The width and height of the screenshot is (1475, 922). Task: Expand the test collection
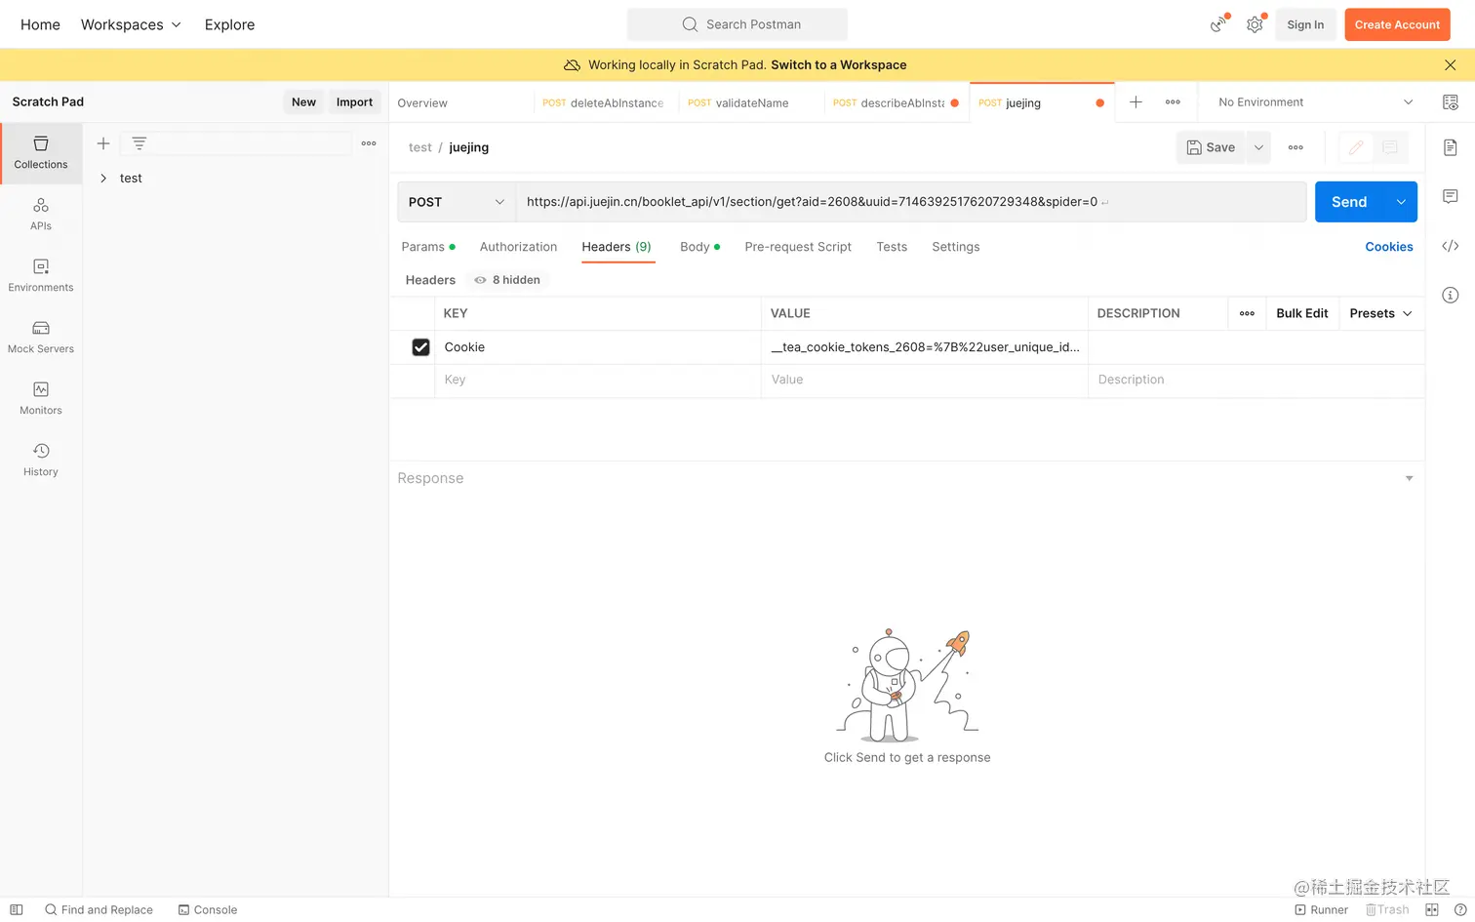coord(103,179)
